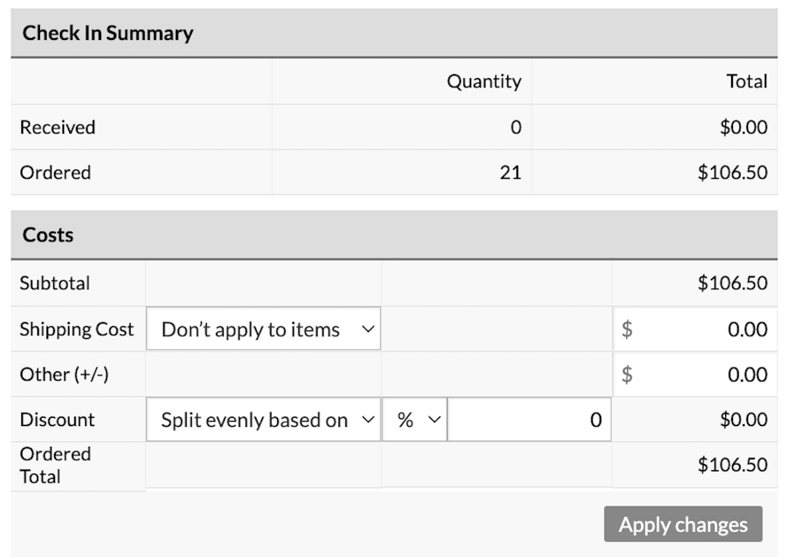Screen dimensions: 787x557
Task: Click the Costs section header
Action: pyautogui.click(x=48, y=235)
